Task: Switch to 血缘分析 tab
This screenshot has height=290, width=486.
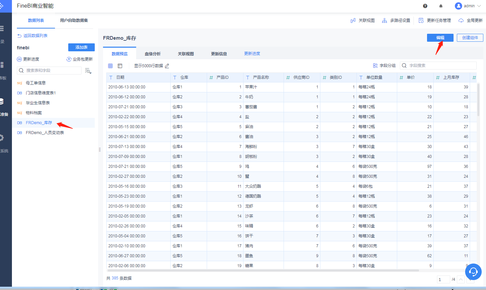Action: 153,54
